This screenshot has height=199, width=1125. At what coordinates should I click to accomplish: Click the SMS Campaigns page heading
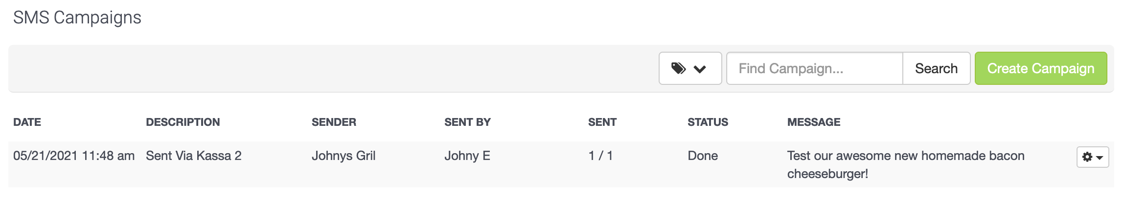tap(77, 18)
